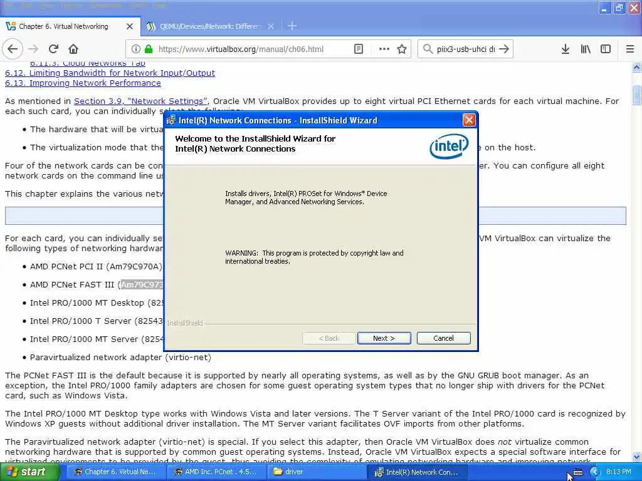Open the Firefox downloads panel
The height and width of the screenshot is (481, 642).
click(565, 49)
